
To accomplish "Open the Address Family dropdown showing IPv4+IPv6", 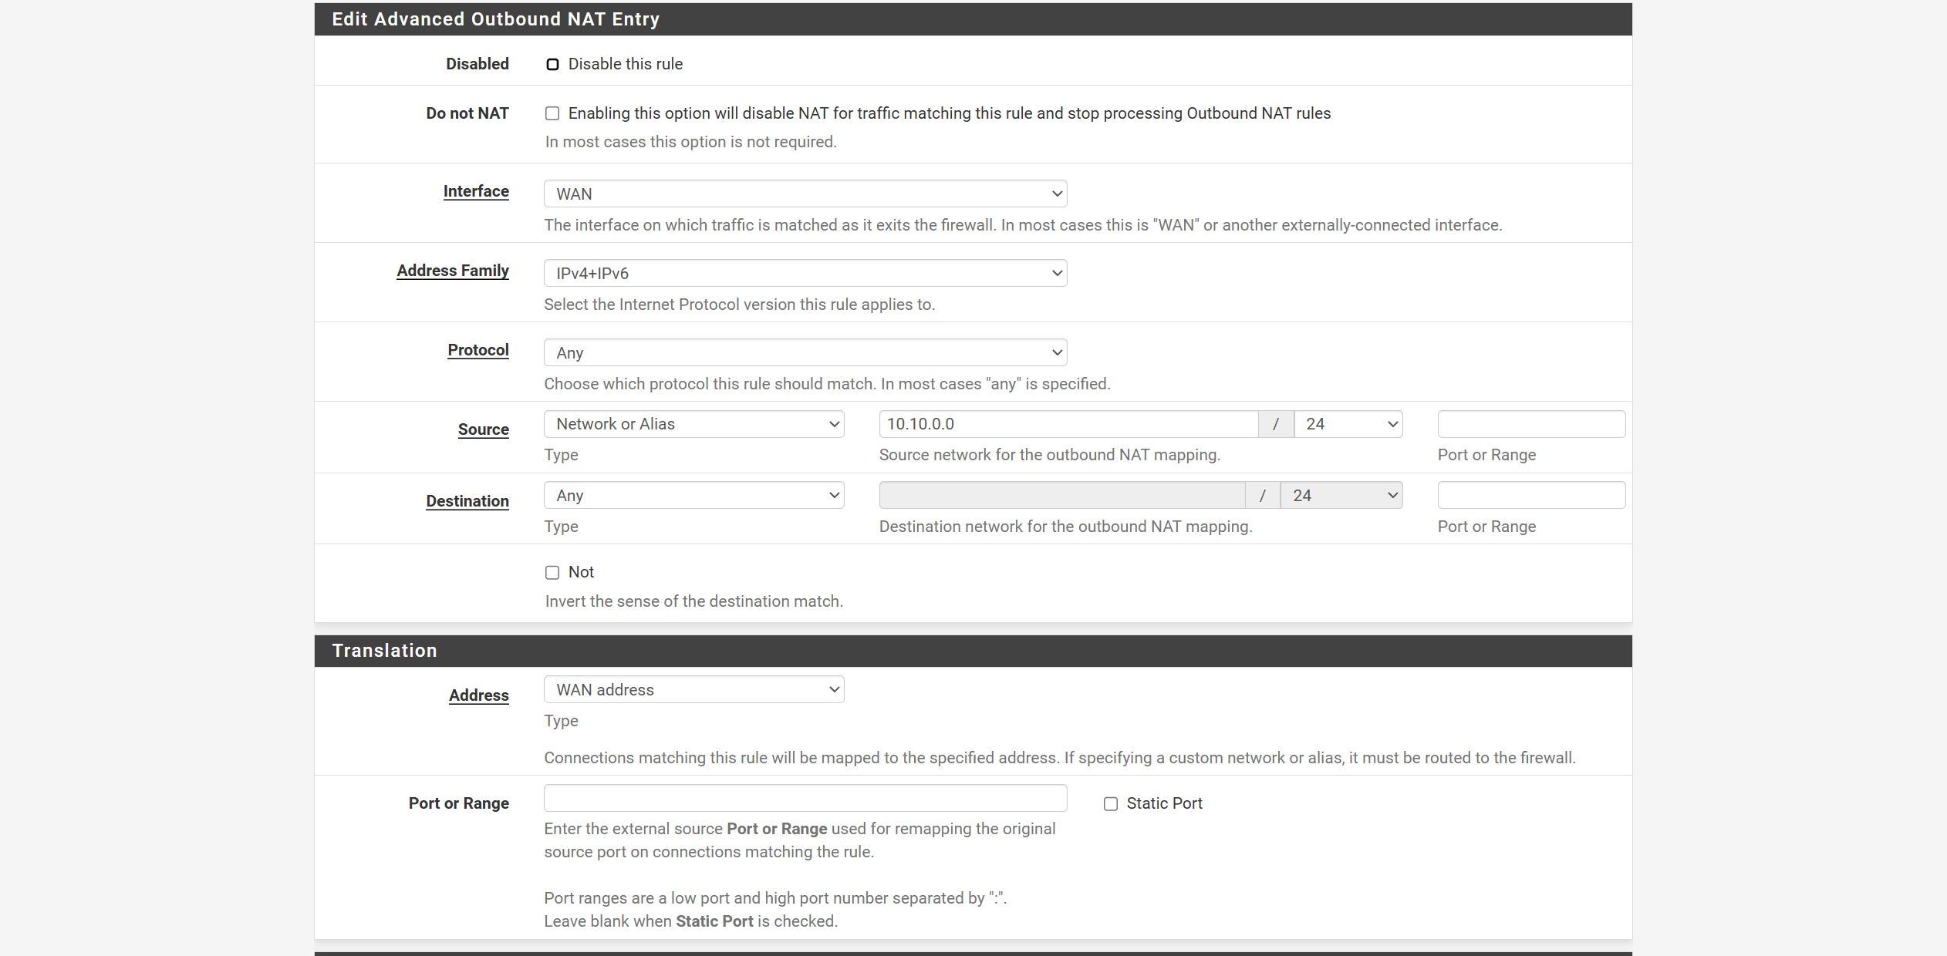I will [805, 273].
